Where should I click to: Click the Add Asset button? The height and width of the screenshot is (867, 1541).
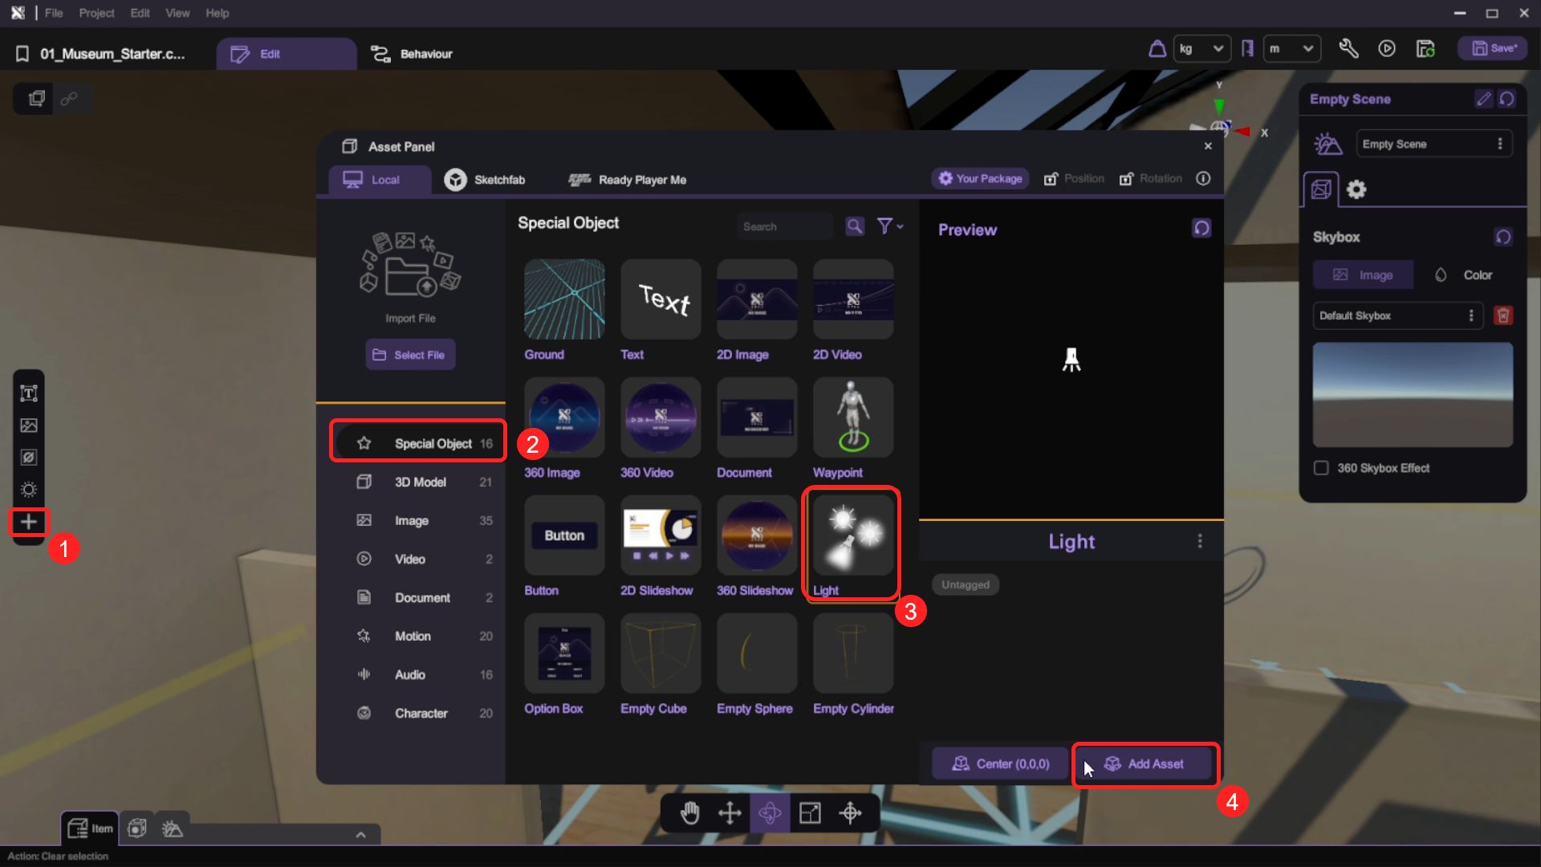click(x=1145, y=764)
